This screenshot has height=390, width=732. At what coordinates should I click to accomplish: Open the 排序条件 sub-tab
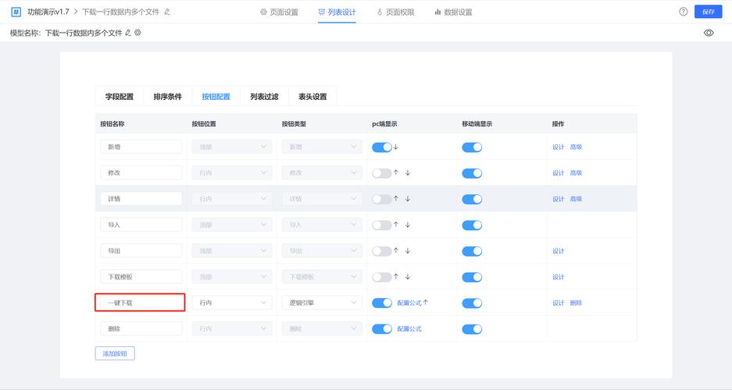point(168,97)
